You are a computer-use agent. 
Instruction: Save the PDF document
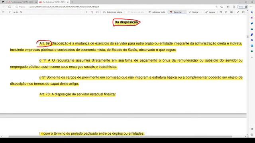coord(226,12)
